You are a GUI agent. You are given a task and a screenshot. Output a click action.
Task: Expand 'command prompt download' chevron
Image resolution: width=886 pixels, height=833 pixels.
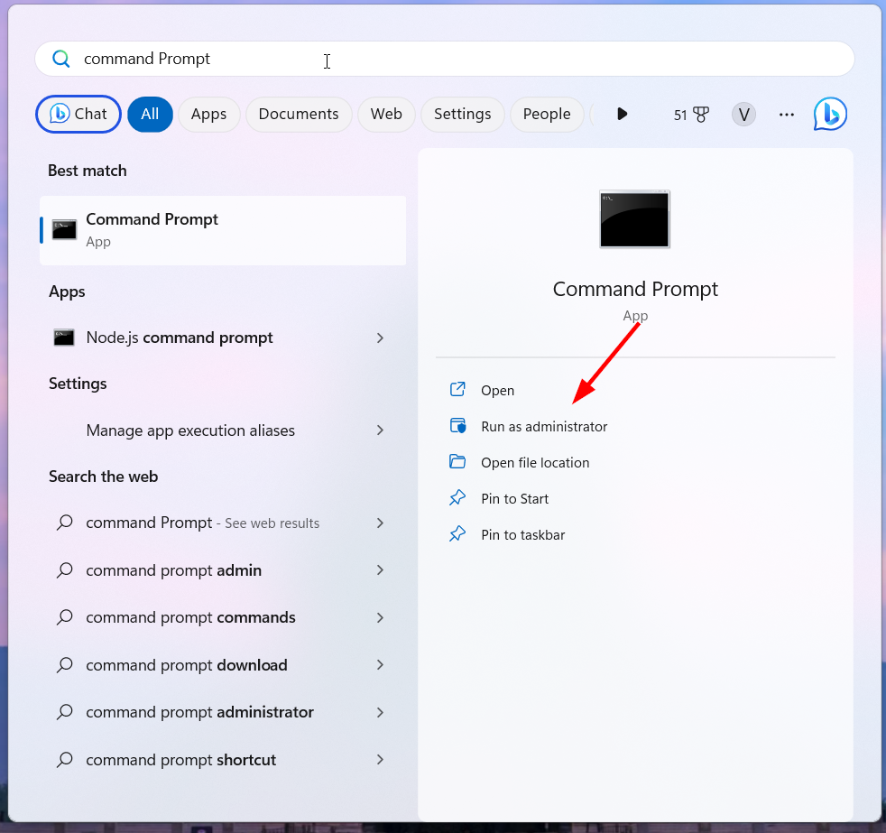point(380,665)
